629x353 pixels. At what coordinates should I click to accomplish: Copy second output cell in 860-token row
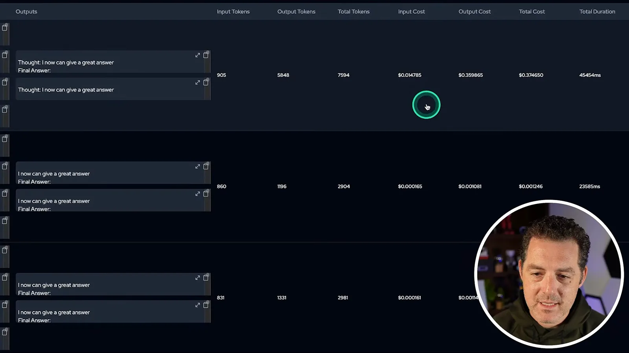(206, 194)
